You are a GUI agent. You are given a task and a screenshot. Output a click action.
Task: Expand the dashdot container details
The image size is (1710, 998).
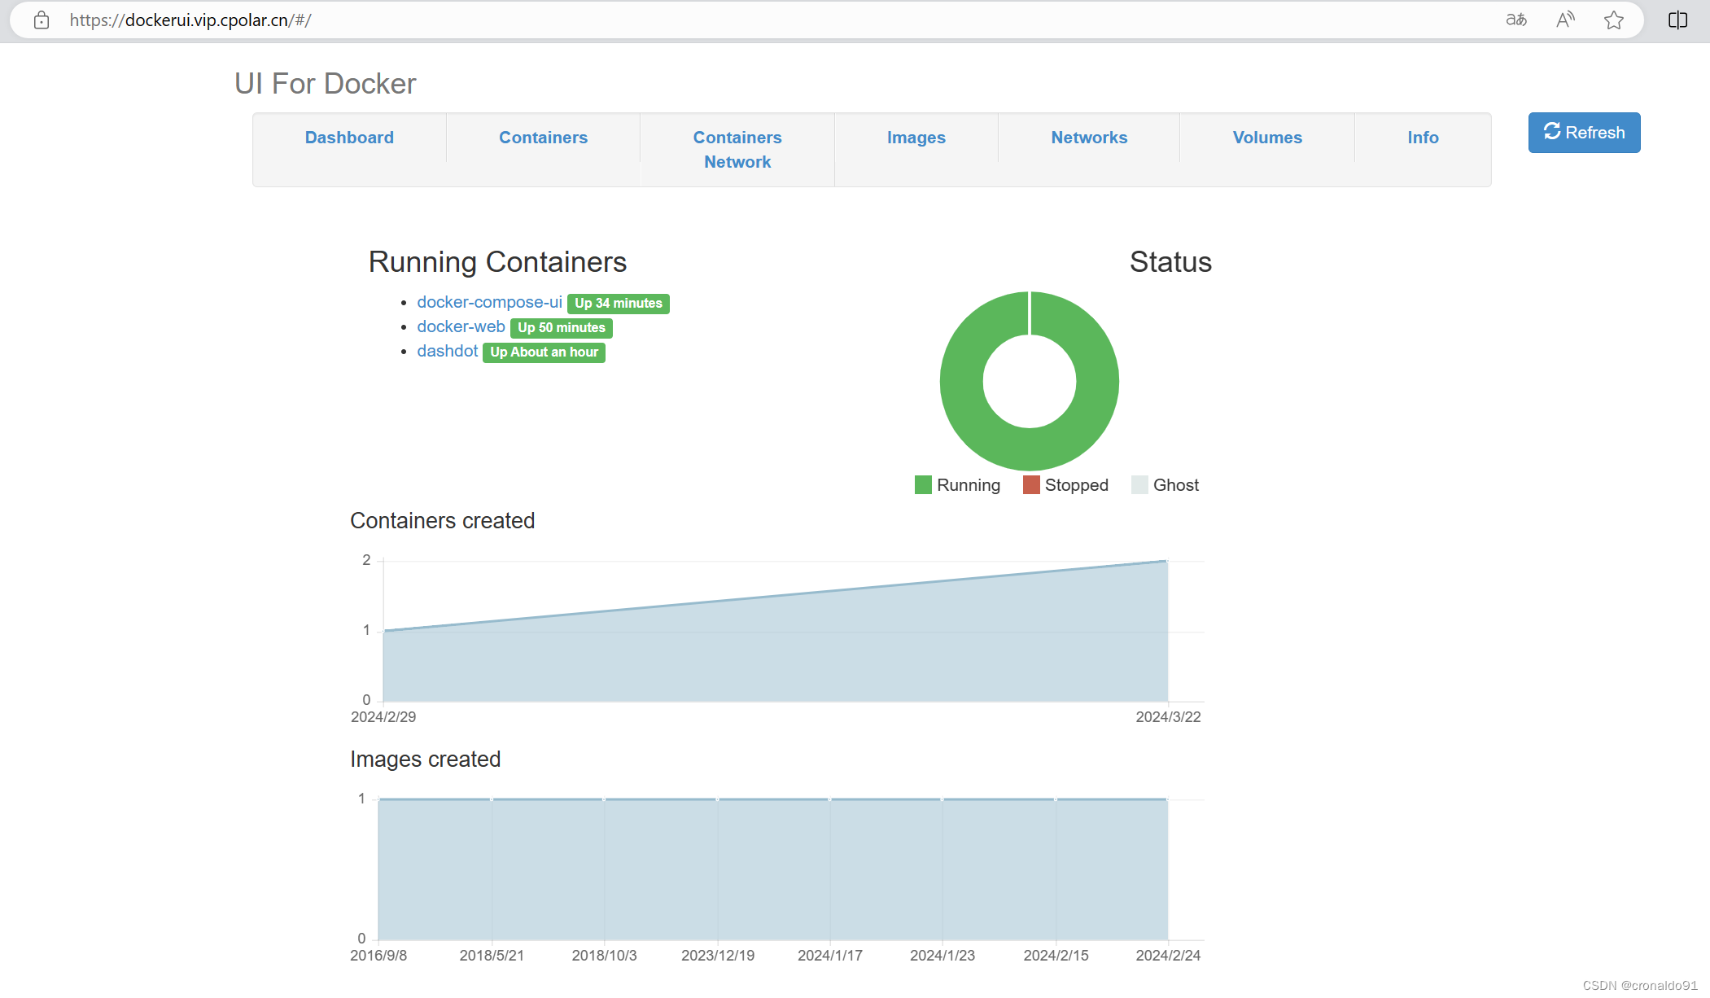coord(448,352)
